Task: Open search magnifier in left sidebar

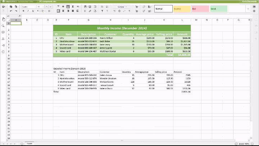Action: pos(3,26)
